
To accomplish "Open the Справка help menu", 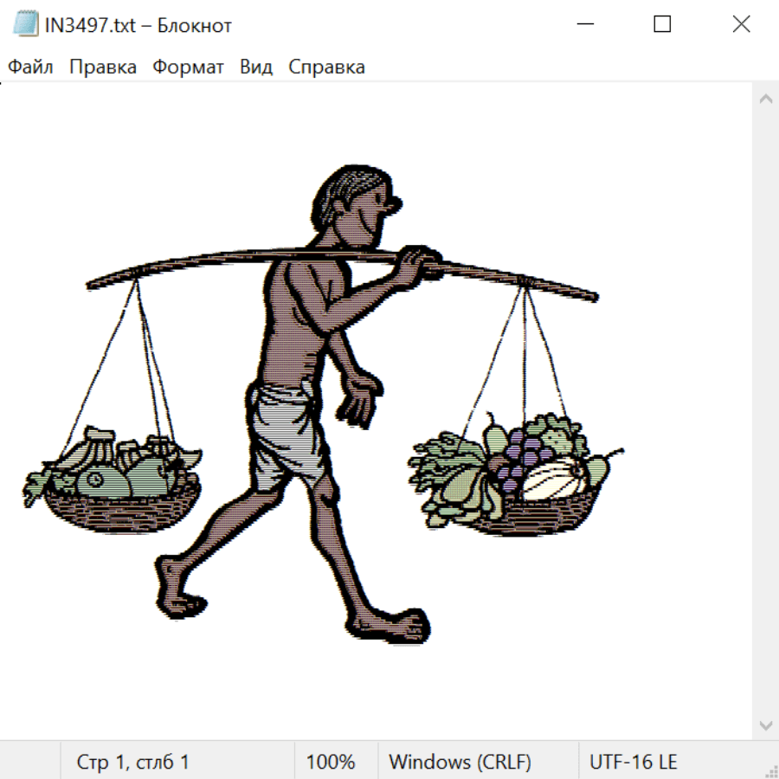I will 326,68.
